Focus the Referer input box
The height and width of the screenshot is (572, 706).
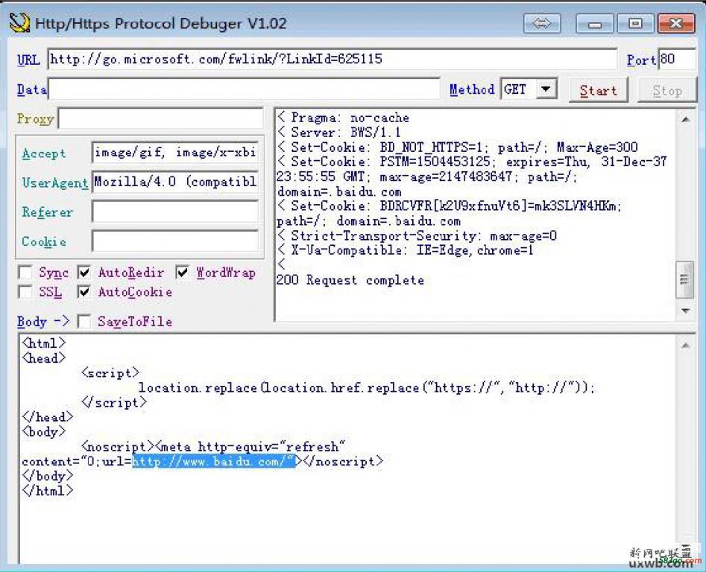tap(175, 212)
